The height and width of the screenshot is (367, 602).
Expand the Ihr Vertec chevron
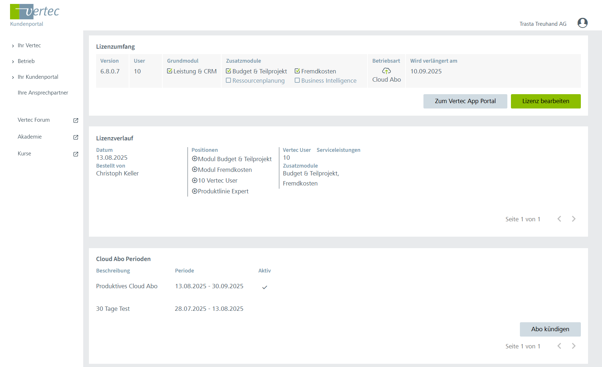(x=13, y=46)
